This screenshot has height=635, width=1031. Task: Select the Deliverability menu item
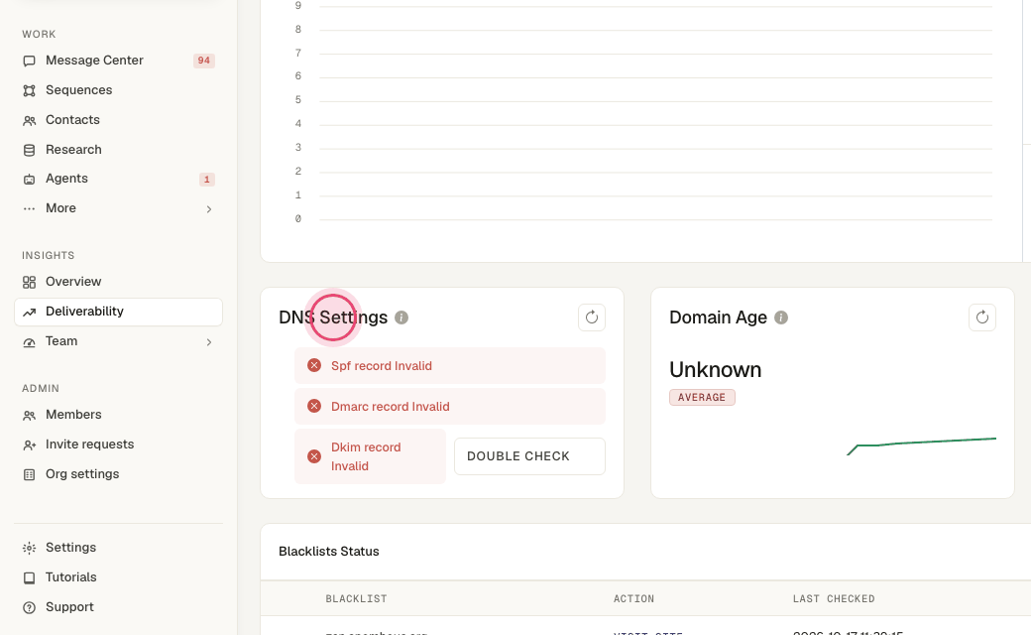pyautogui.click(x=118, y=312)
